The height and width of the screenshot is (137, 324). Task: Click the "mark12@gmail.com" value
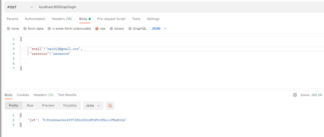pos(63,49)
